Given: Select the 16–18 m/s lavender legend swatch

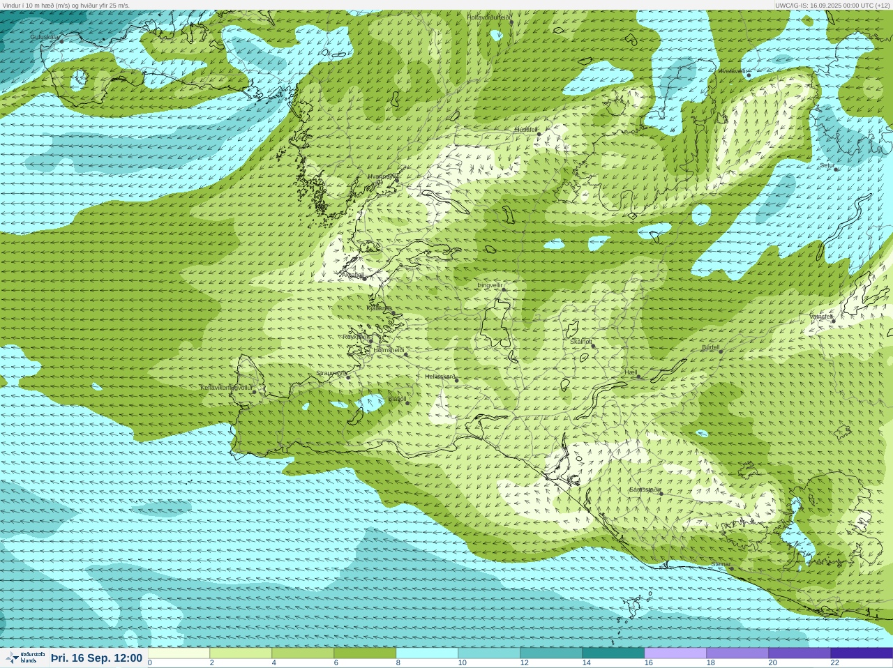Looking at the screenshot, I should coord(675,653).
